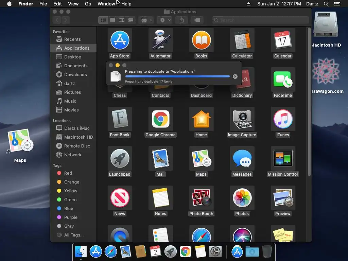This screenshot has width=348, height=261.
Task: Select the Image Capture app icon
Action: [242, 119]
